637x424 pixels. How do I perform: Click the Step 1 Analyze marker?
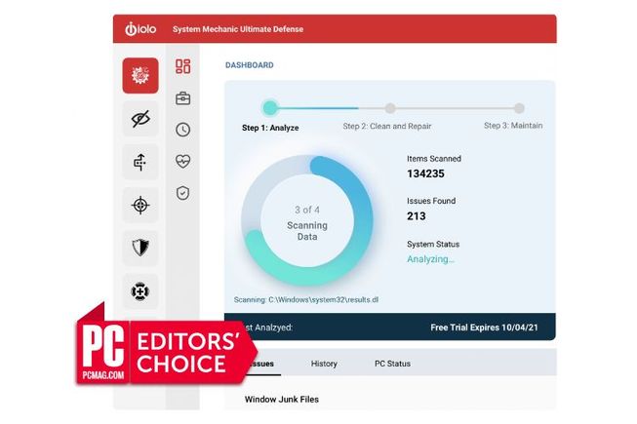[270, 108]
